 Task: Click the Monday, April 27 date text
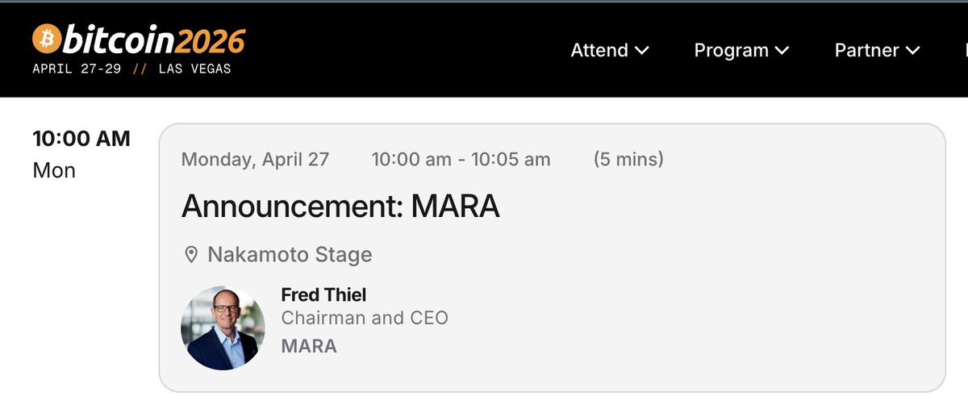point(255,159)
